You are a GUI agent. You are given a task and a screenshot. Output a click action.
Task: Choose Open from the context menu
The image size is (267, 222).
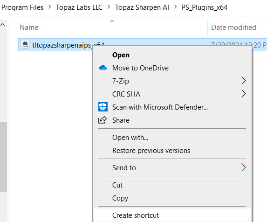point(172,55)
